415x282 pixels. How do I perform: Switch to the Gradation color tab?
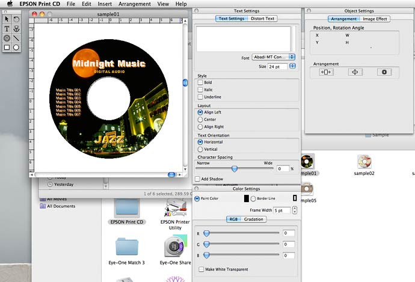coord(254,219)
